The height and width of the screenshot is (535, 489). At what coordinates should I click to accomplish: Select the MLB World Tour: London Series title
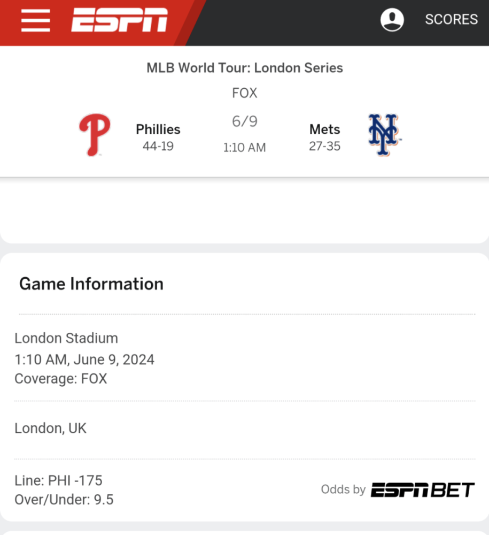coord(245,68)
